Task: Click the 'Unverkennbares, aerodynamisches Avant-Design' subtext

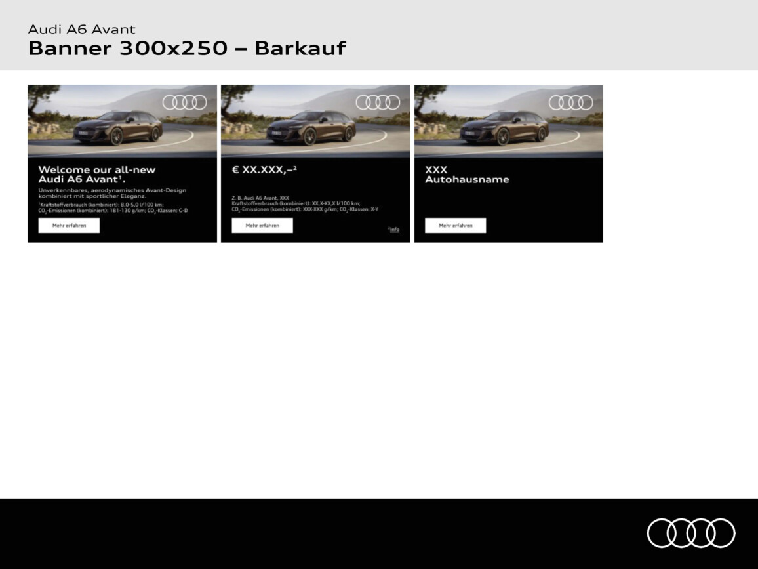Action: (112, 190)
